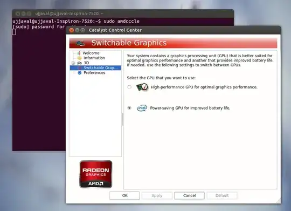Click the Welcome tree icon
Viewport: 291px width, 211px height.
79,53
